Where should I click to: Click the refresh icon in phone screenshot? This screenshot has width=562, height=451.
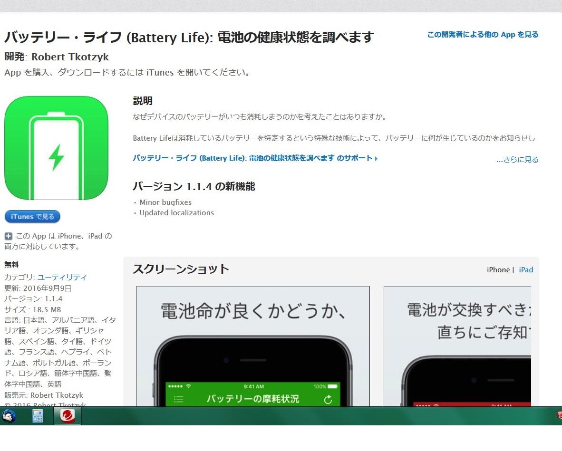[x=328, y=399]
